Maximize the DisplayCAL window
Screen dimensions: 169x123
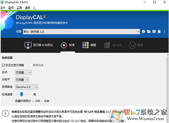[155, 2]
